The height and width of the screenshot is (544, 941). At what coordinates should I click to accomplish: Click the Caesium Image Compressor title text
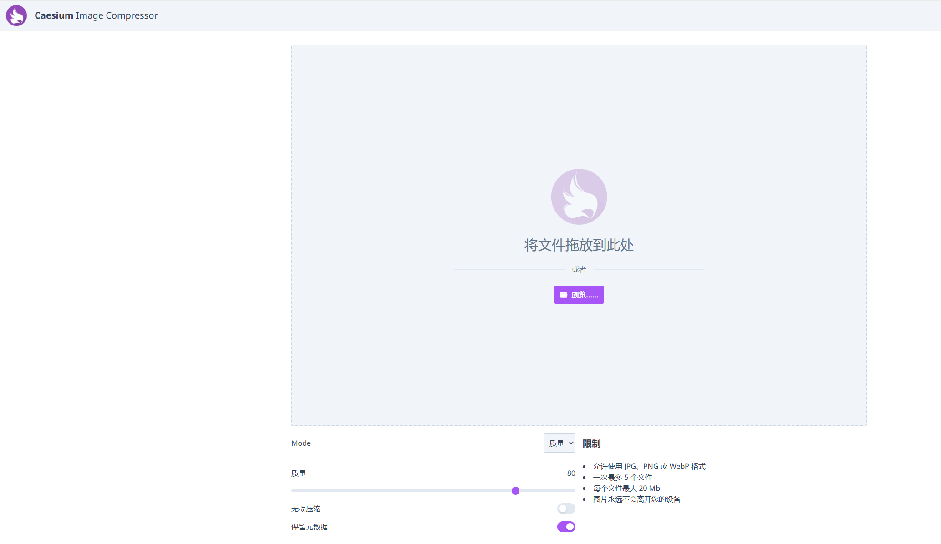(x=96, y=15)
